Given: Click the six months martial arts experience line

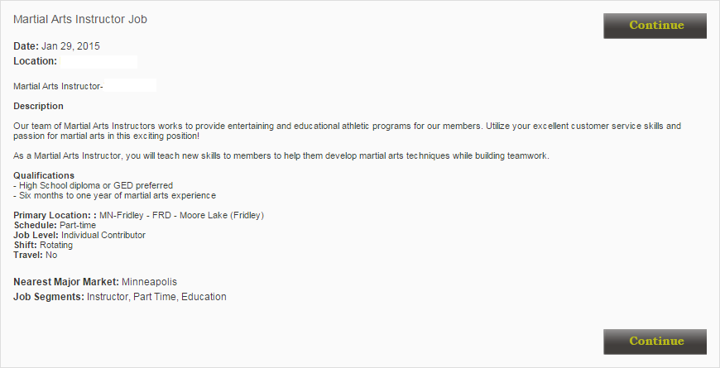Looking at the screenshot, I should 115,195.
